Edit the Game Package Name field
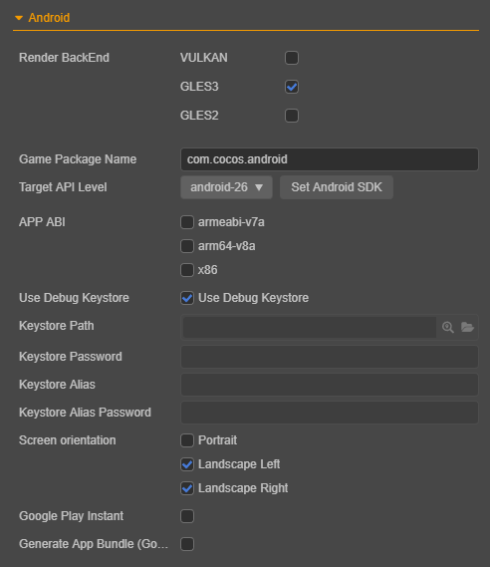 point(330,159)
